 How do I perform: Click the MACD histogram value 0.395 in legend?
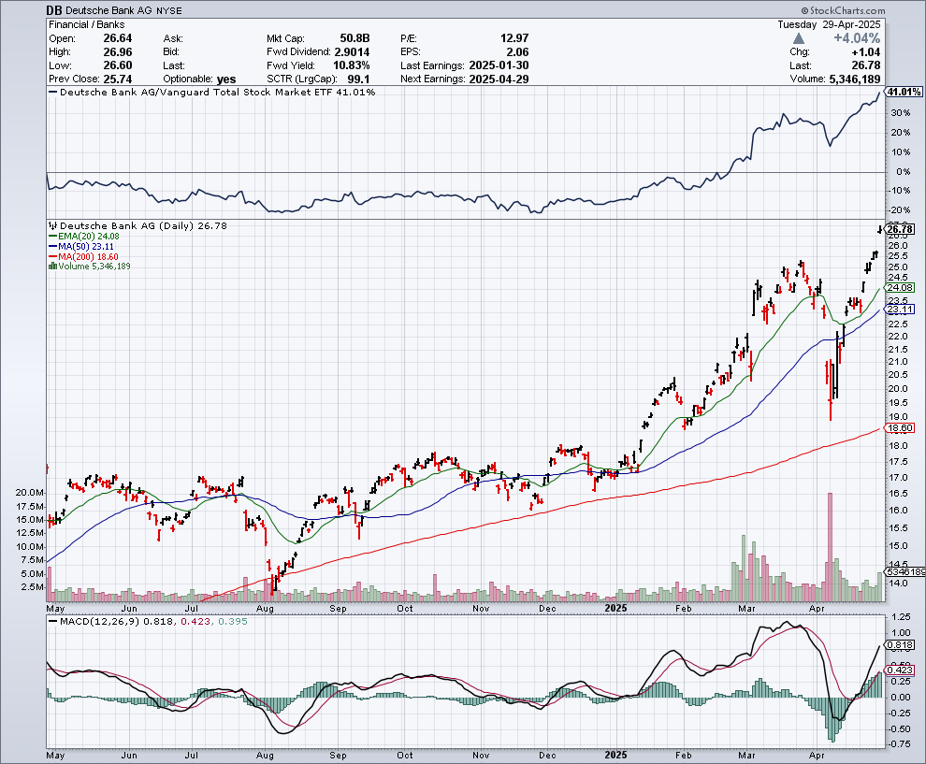233,621
